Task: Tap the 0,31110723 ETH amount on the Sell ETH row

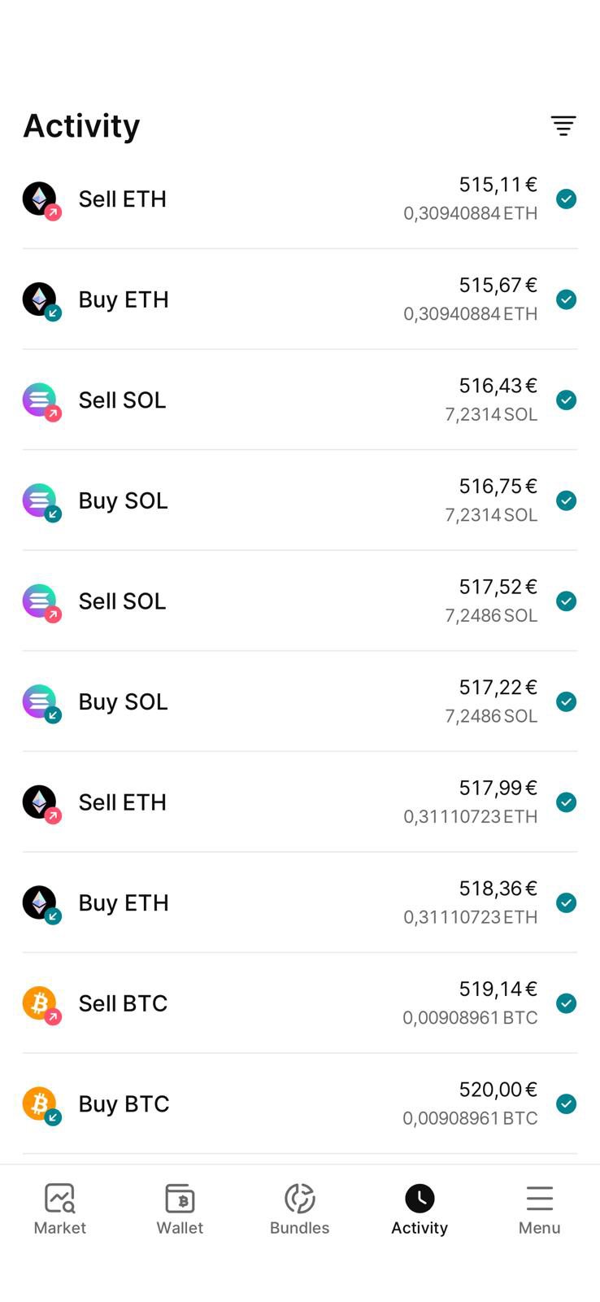Action: point(470,816)
